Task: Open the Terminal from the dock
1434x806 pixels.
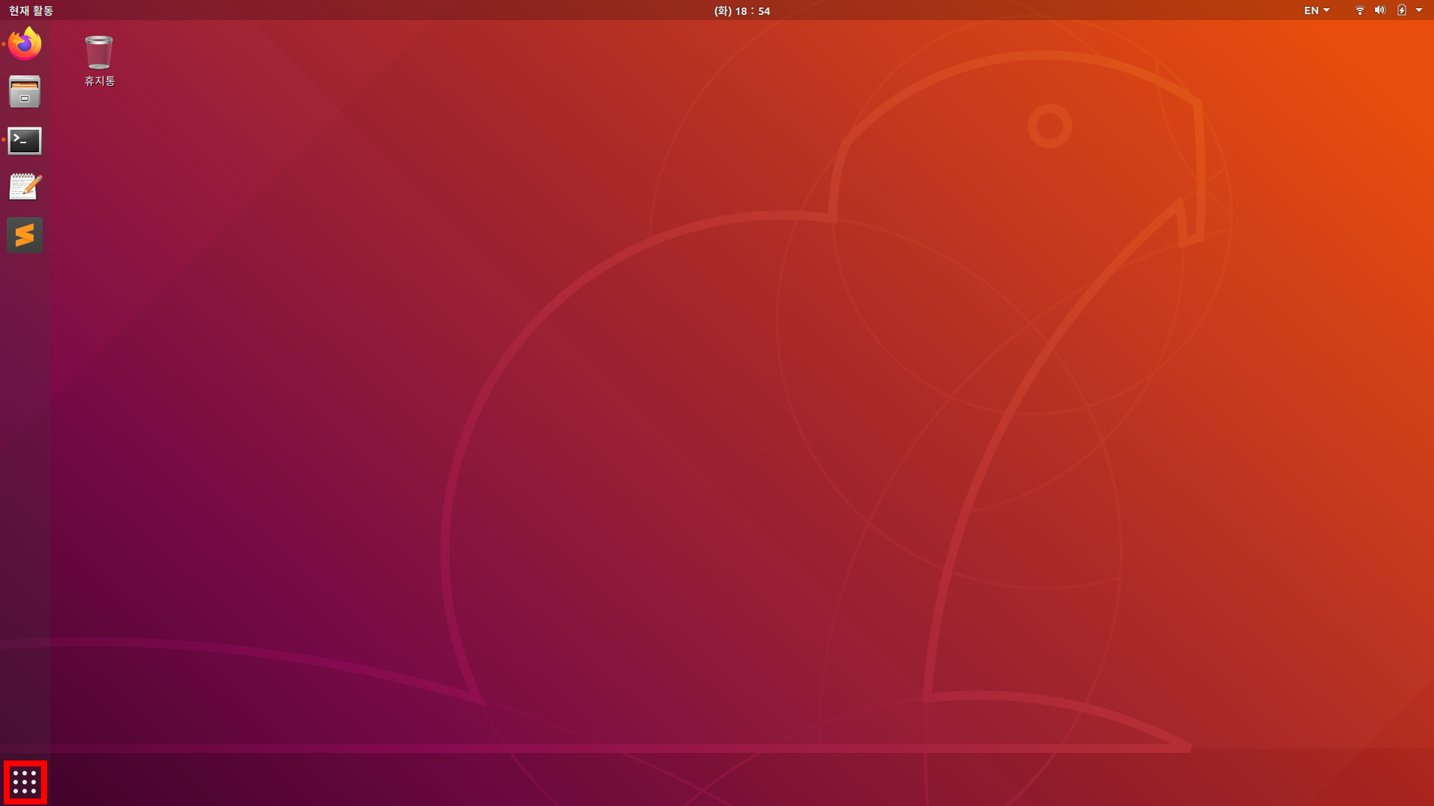Action: click(x=25, y=140)
